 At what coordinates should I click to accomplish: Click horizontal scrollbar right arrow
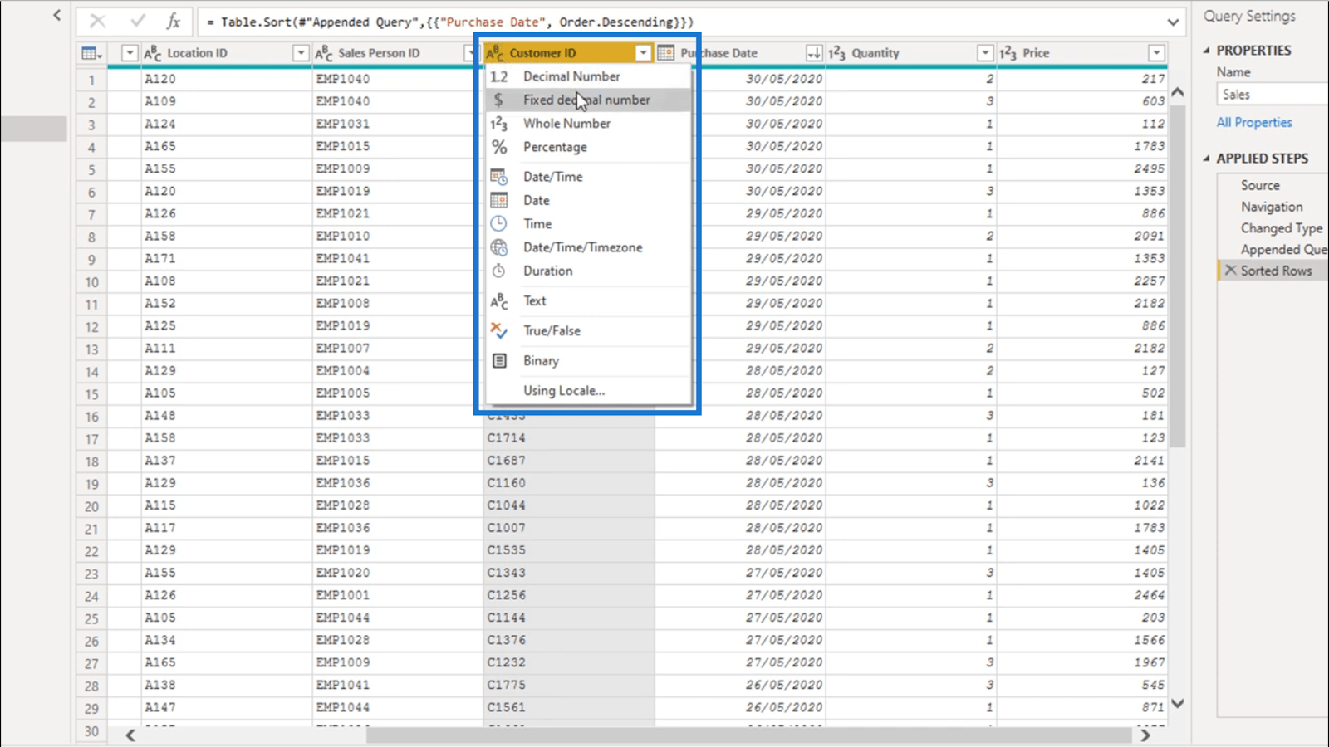1145,735
